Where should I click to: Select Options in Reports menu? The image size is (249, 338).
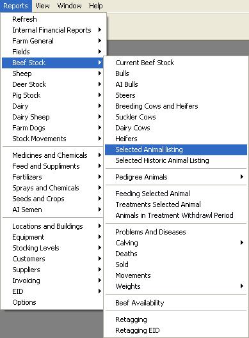pyautogui.click(x=52, y=302)
